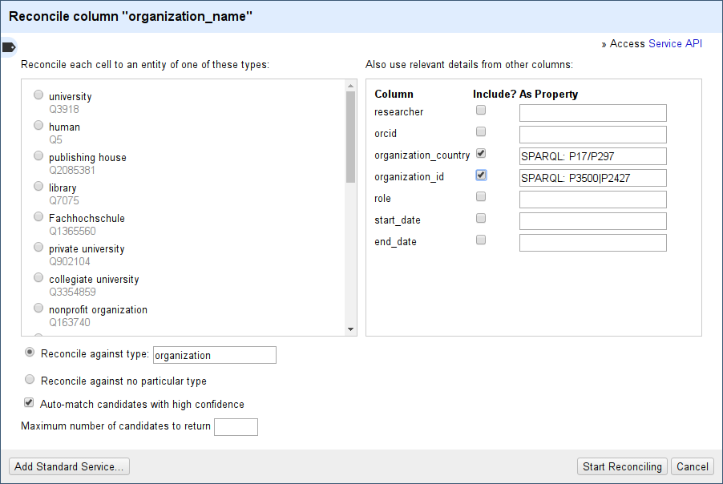Uncheck the organization_country column

click(x=481, y=154)
